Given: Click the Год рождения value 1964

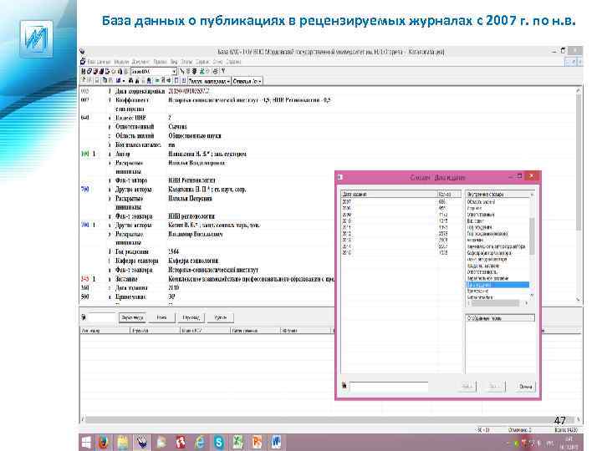Looking at the screenshot, I should 174,251.
